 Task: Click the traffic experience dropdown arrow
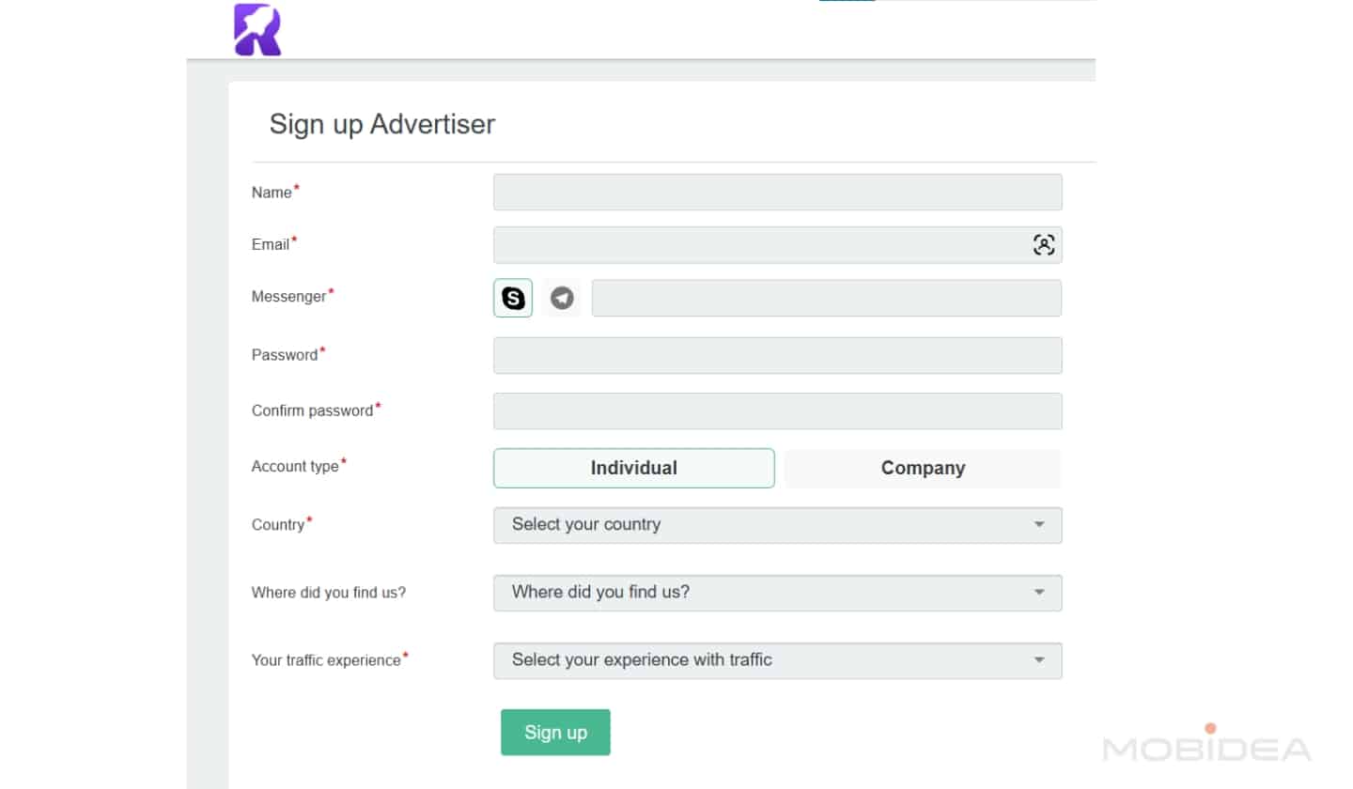[1038, 660]
